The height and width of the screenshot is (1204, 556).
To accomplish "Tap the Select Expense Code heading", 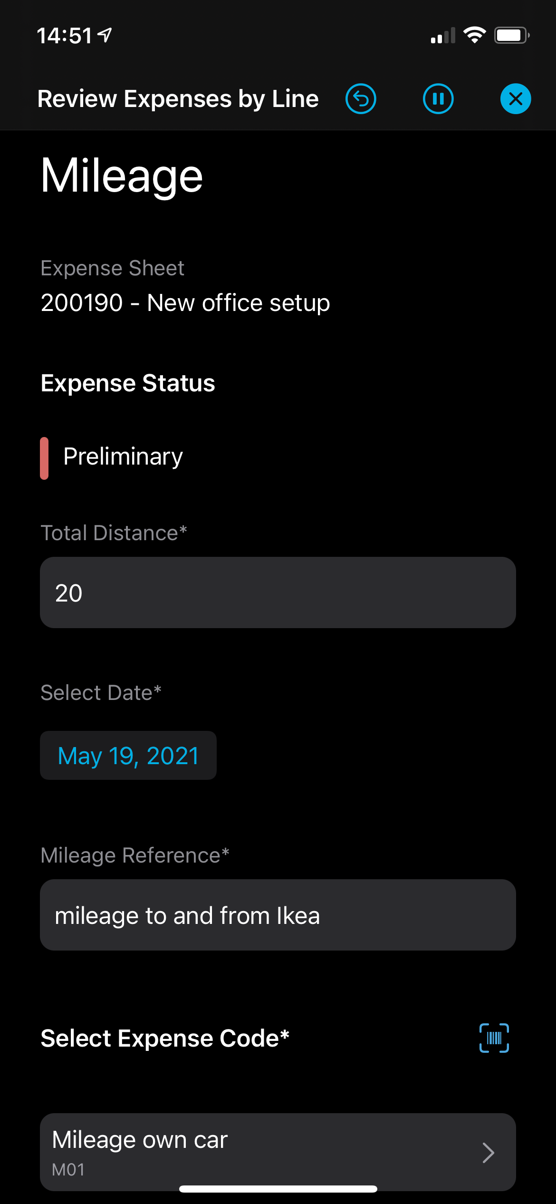I will click(x=165, y=1038).
